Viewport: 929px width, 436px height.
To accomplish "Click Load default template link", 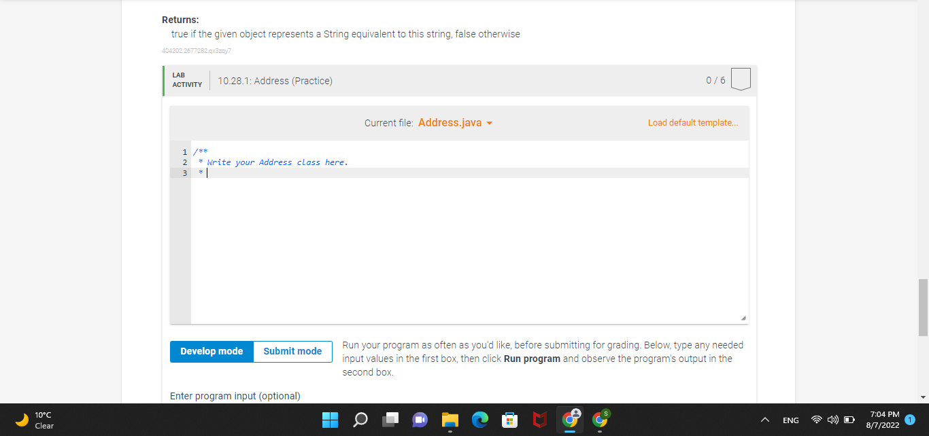I will point(692,122).
